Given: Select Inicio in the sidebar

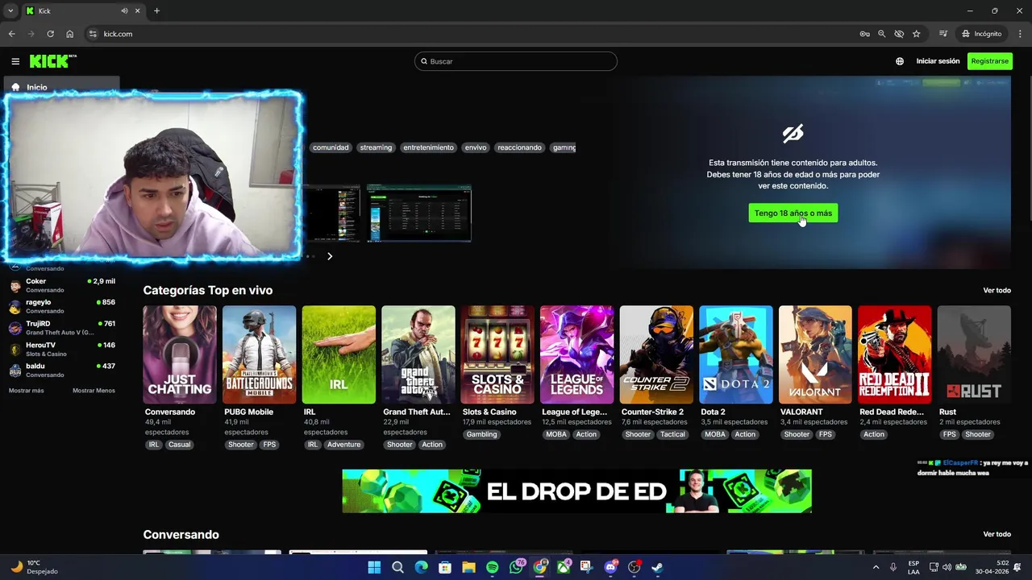Looking at the screenshot, I should click(62, 86).
